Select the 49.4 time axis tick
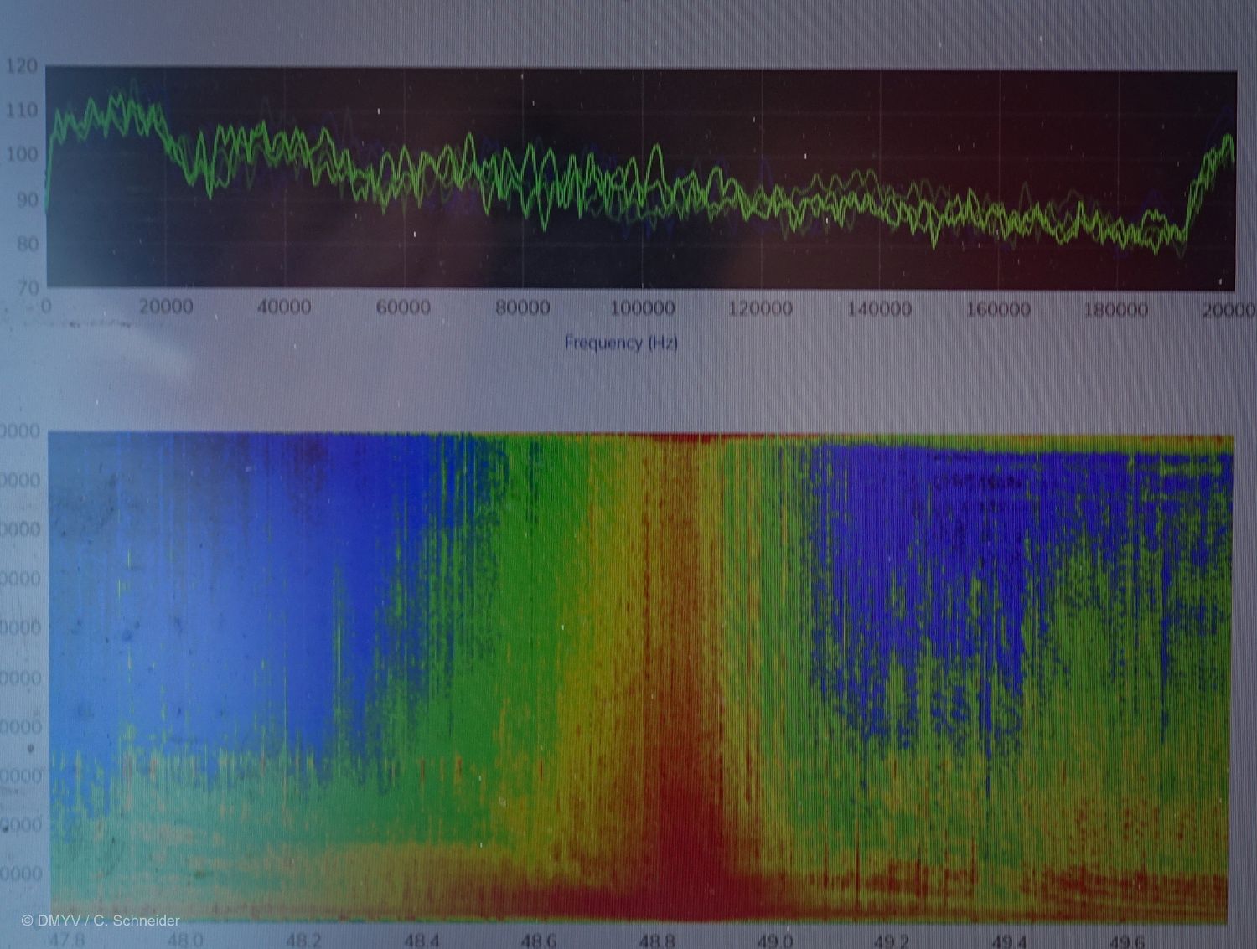 click(1008, 941)
